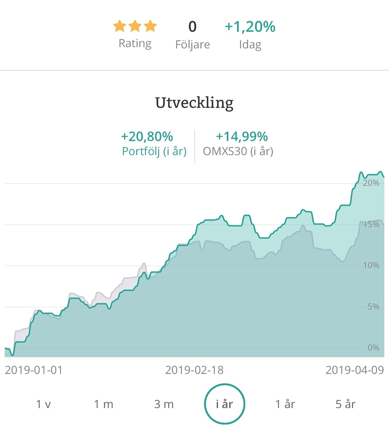Tap the third rating star
The width and height of the screenshot is (389, 427).
tap(150, 26)
